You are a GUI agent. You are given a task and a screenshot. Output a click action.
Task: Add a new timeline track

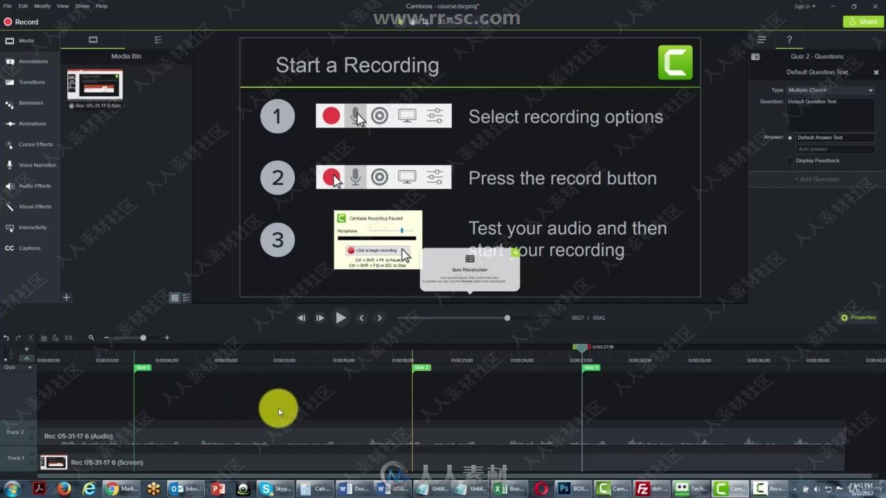pyautogui.click(x=27, y=349)
